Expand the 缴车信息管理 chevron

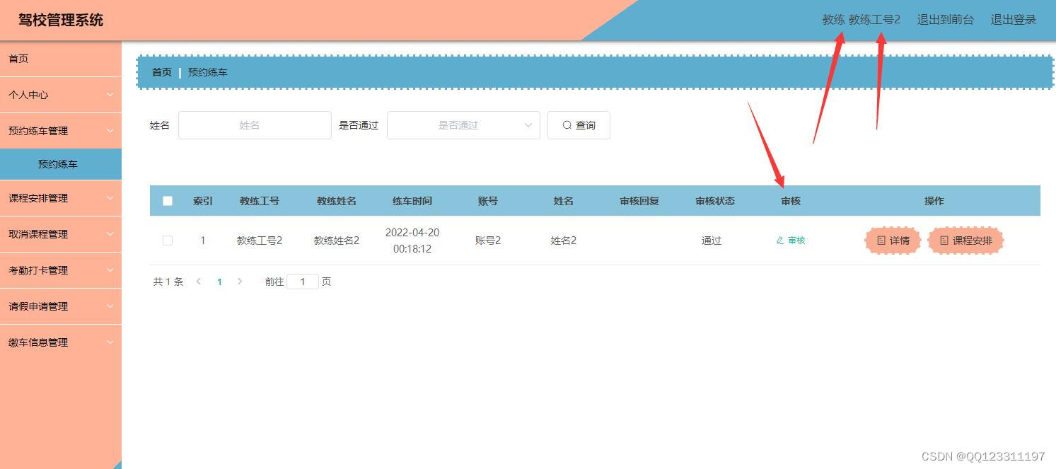click(x=110, y=342)
